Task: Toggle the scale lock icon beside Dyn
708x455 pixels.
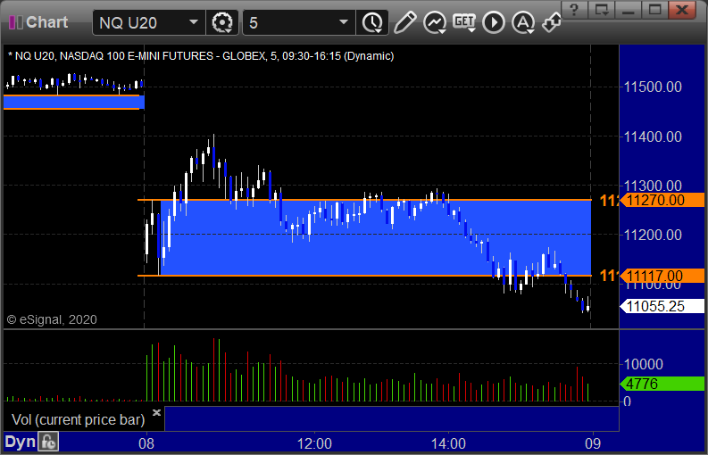Action: point(48,442)
